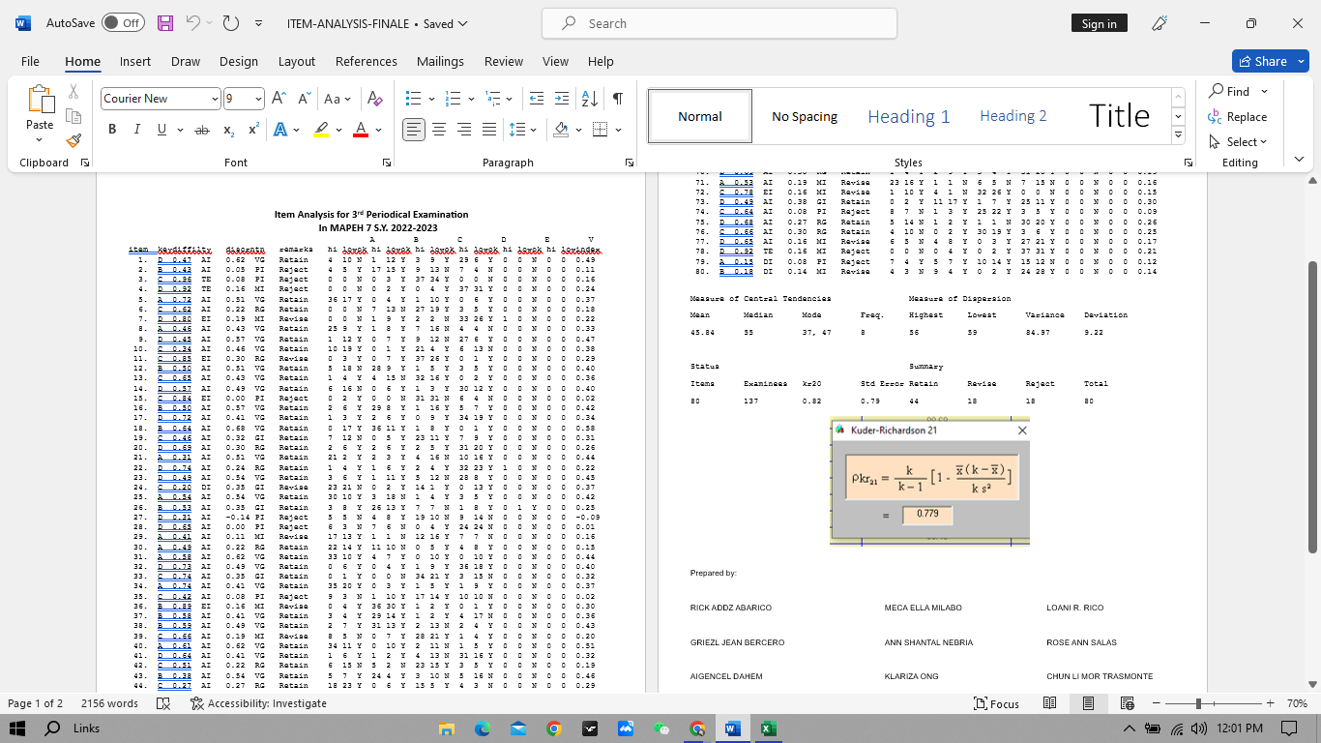Center align the paragraph
Image resolution: width=1321 pixels, height=743 pixels.
click(439, 130)
